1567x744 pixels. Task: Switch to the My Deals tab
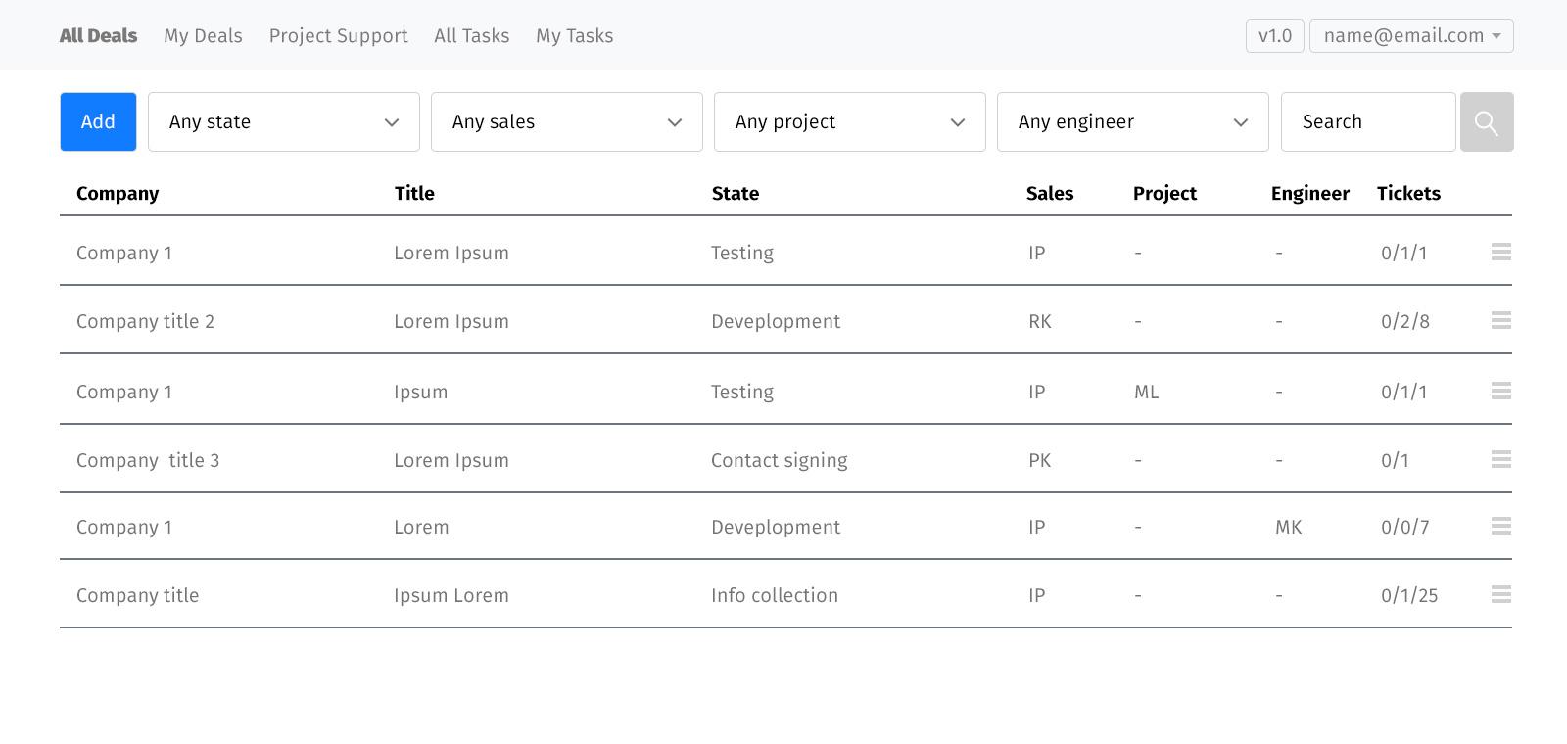pyautogui.click(x=203, y=36)
